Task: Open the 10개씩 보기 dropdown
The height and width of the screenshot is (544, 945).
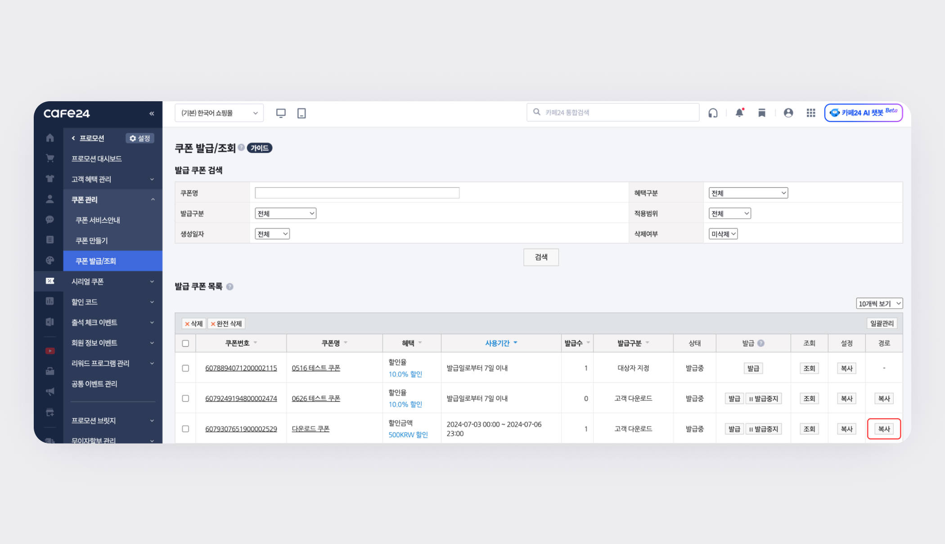Action: 879,304
